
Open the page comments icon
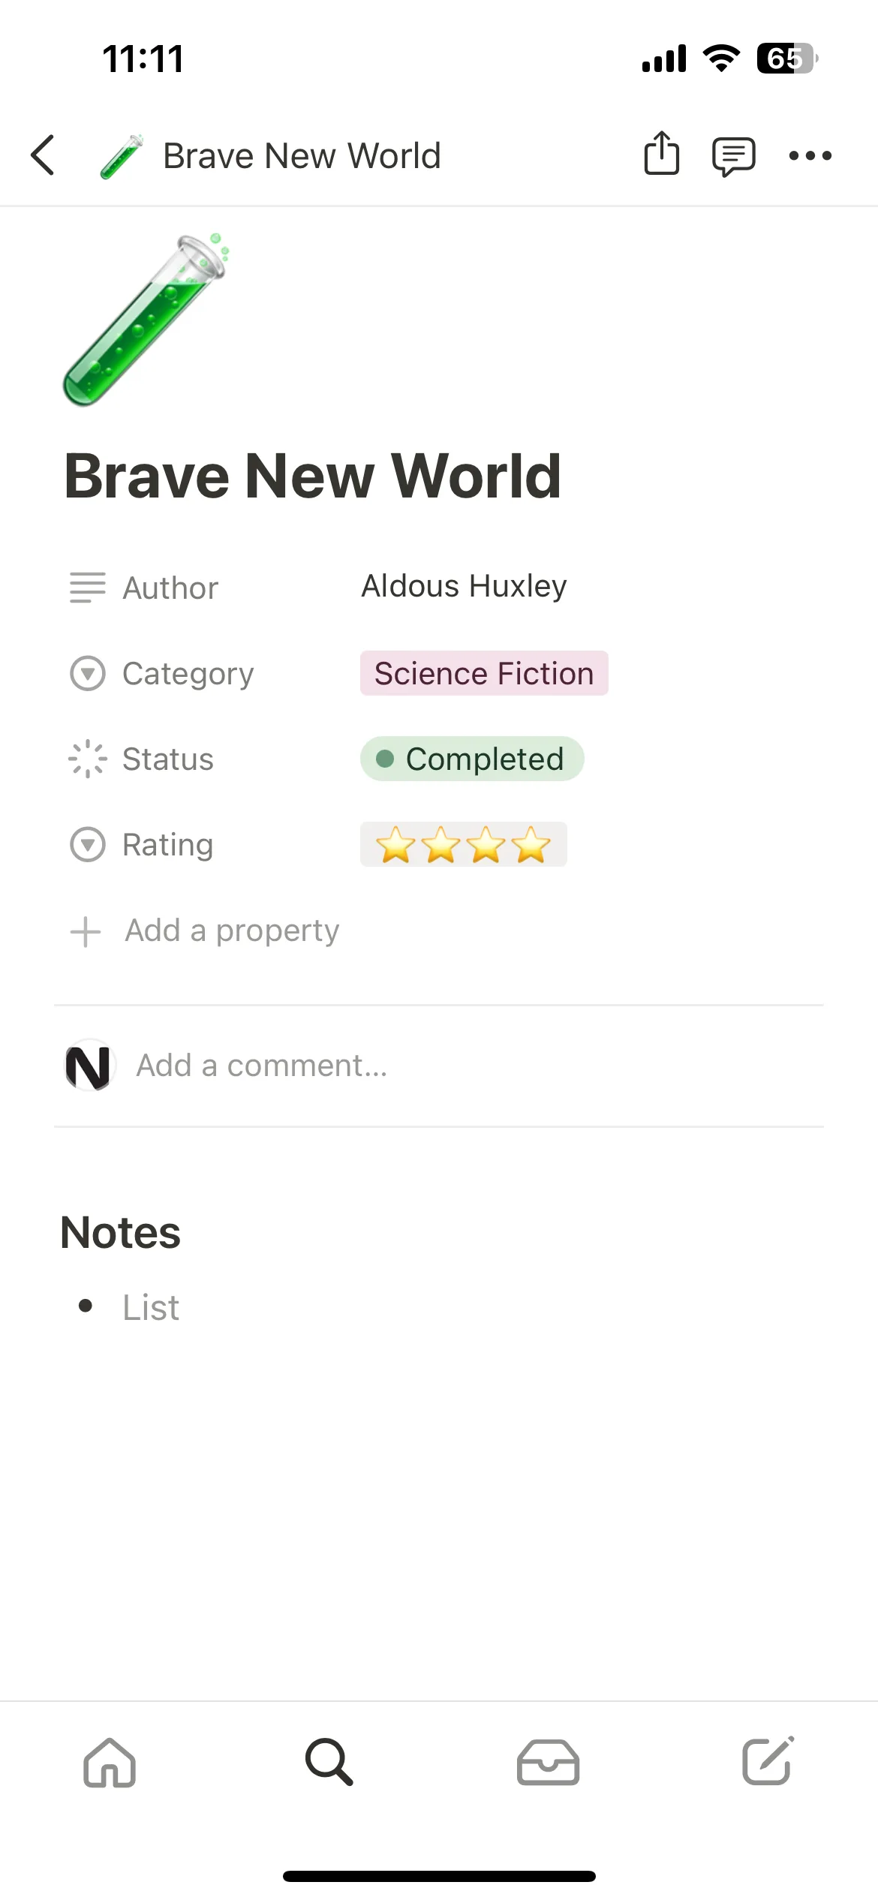coord(733,156)
